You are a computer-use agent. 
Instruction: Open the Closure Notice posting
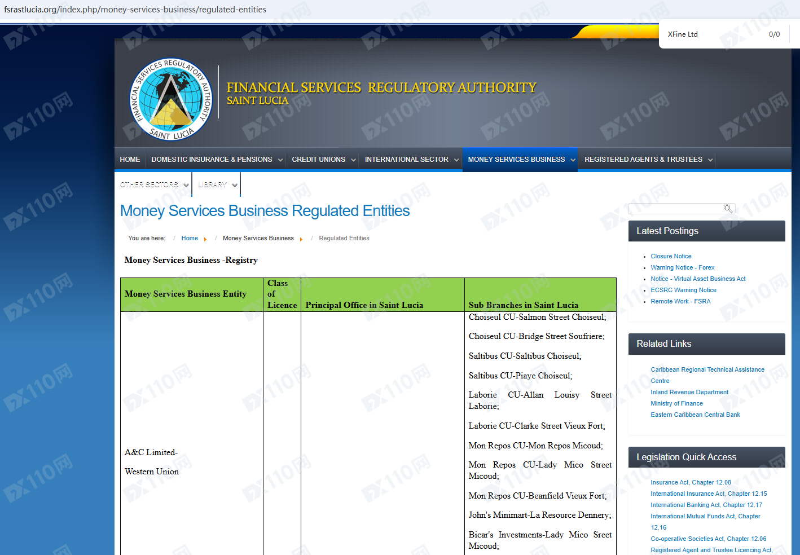click(671, 256)
